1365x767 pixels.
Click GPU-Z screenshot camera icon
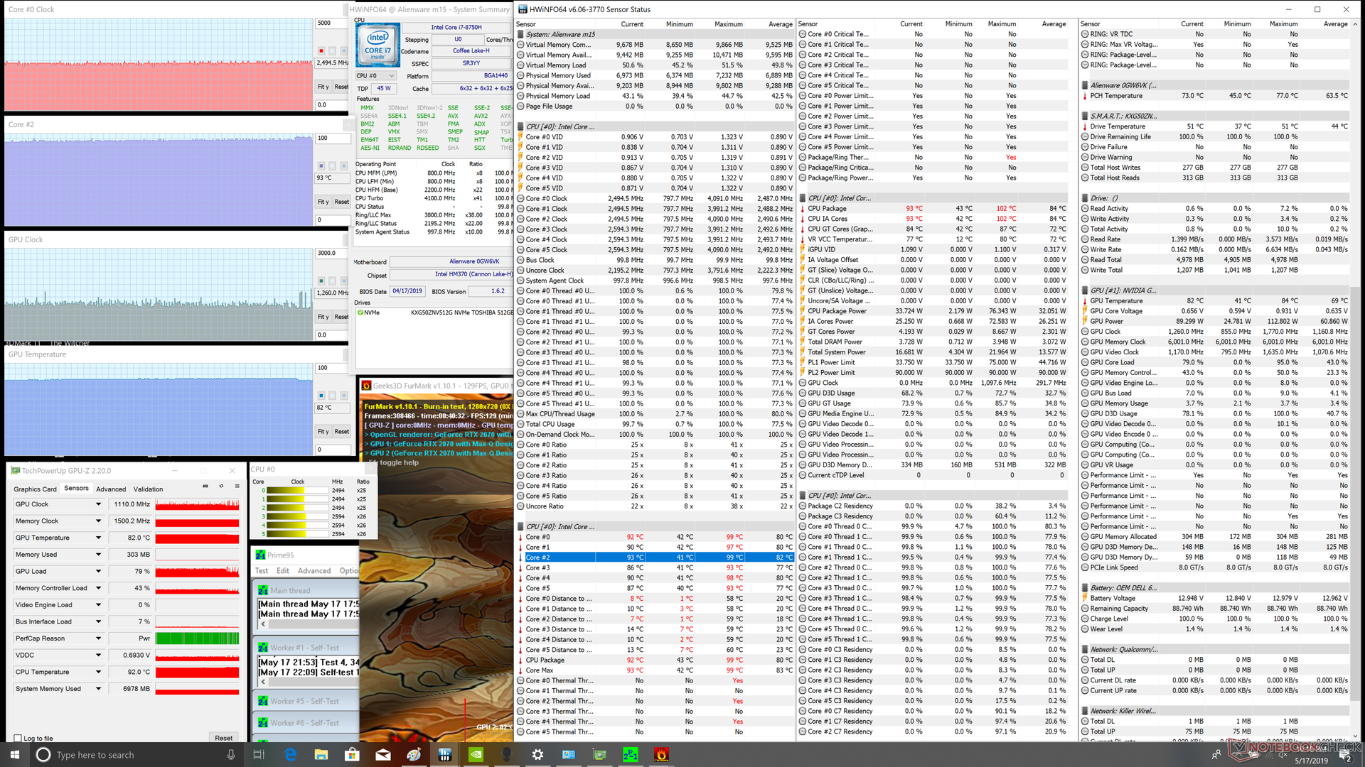[x=205, y=486]
